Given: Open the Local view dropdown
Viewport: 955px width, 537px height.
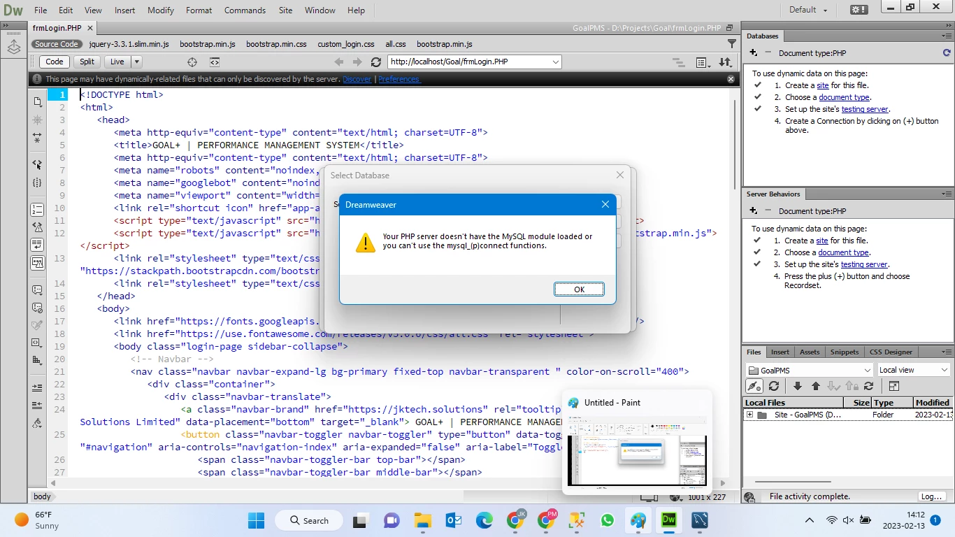Looking at the screenshot, I should 913,370.
